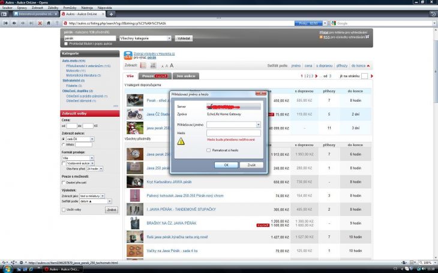Click the browser Back arrow button
438x273 pixels.
(x=14, y=23)
